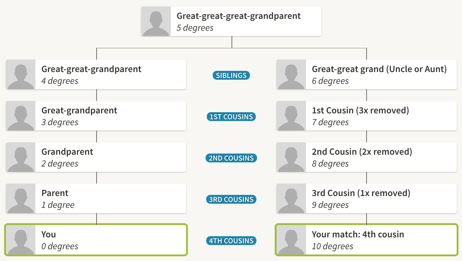The image size is (462, 261).
Task: Click the 3rd Cousin 1x removed avatar
Action: pos(291,199)
